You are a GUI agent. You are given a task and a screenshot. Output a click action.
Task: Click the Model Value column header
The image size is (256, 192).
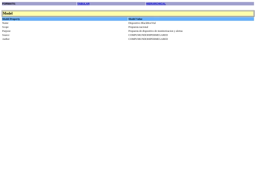coord(191,19)
